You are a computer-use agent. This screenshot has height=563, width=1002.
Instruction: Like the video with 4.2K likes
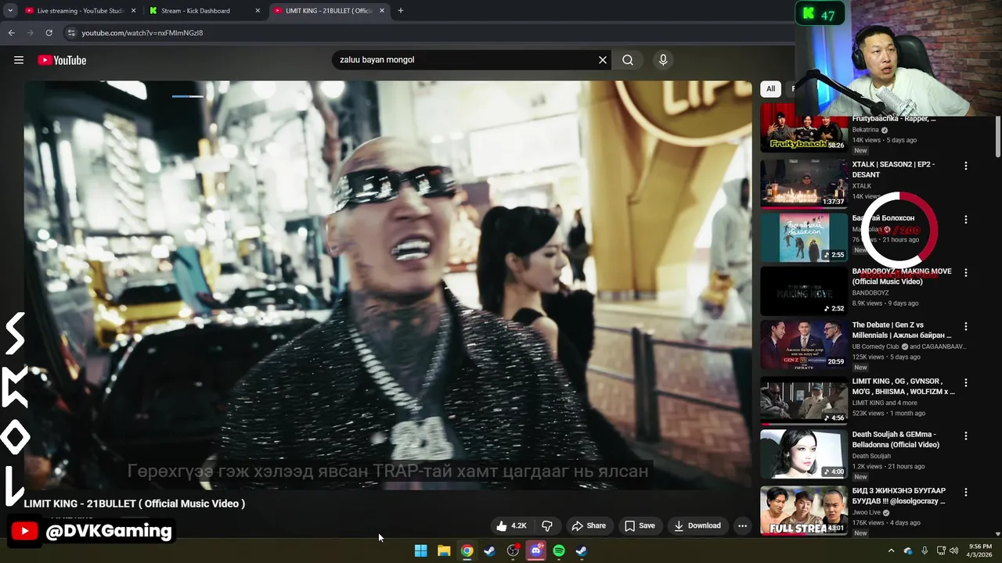tap(511, 525)
